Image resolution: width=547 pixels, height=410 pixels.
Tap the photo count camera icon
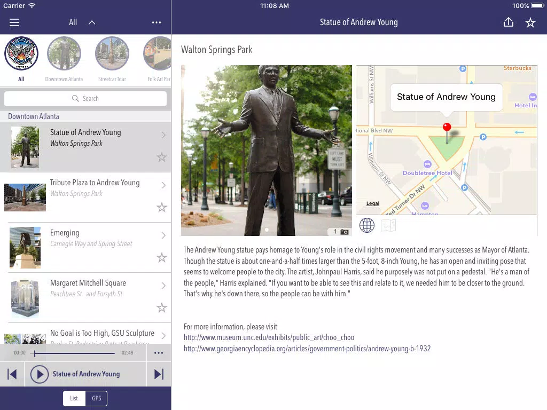pos(345,232)
